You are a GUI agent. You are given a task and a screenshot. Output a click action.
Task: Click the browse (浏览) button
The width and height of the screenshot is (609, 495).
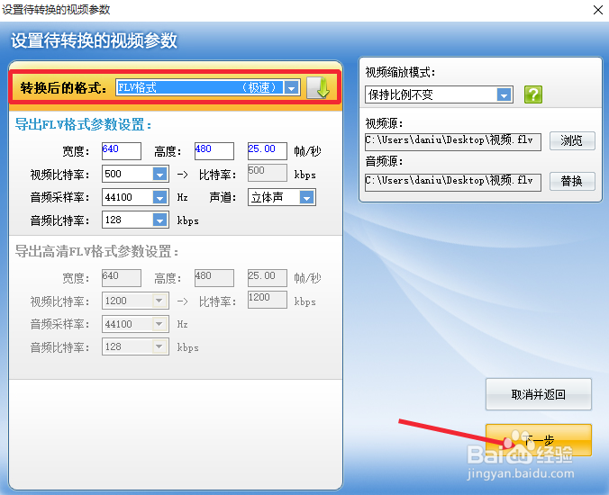572,140
